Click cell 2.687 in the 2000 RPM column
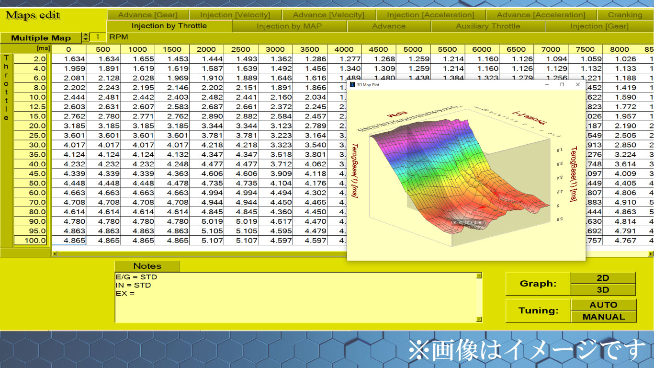 point(207,107)
